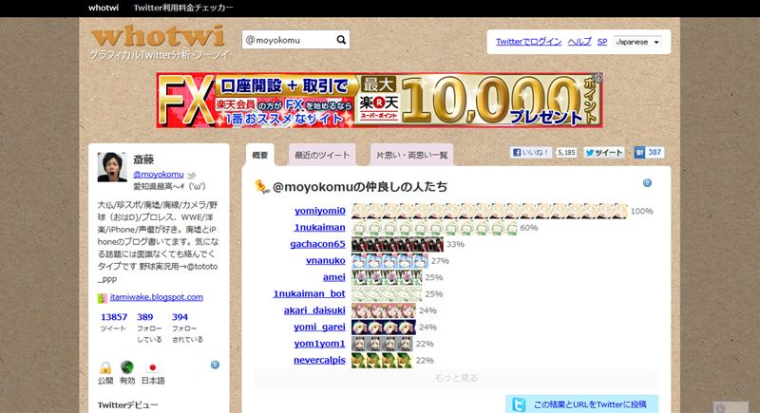
Task: Click the 13857 tweets count
Action: 114,317
